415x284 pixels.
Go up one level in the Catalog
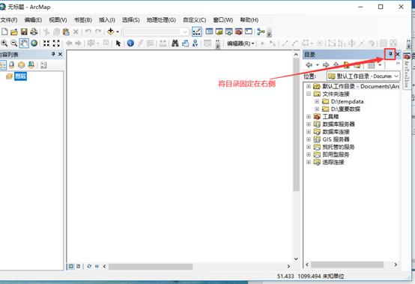(x=336, y=65)
